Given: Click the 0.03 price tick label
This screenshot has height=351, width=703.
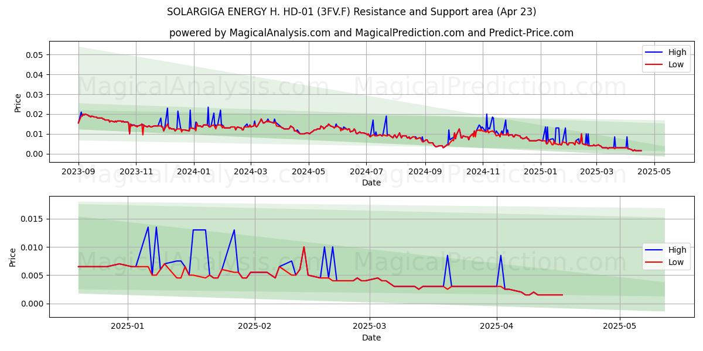Looking at the screenshot, I should click(x=35, y=95).
